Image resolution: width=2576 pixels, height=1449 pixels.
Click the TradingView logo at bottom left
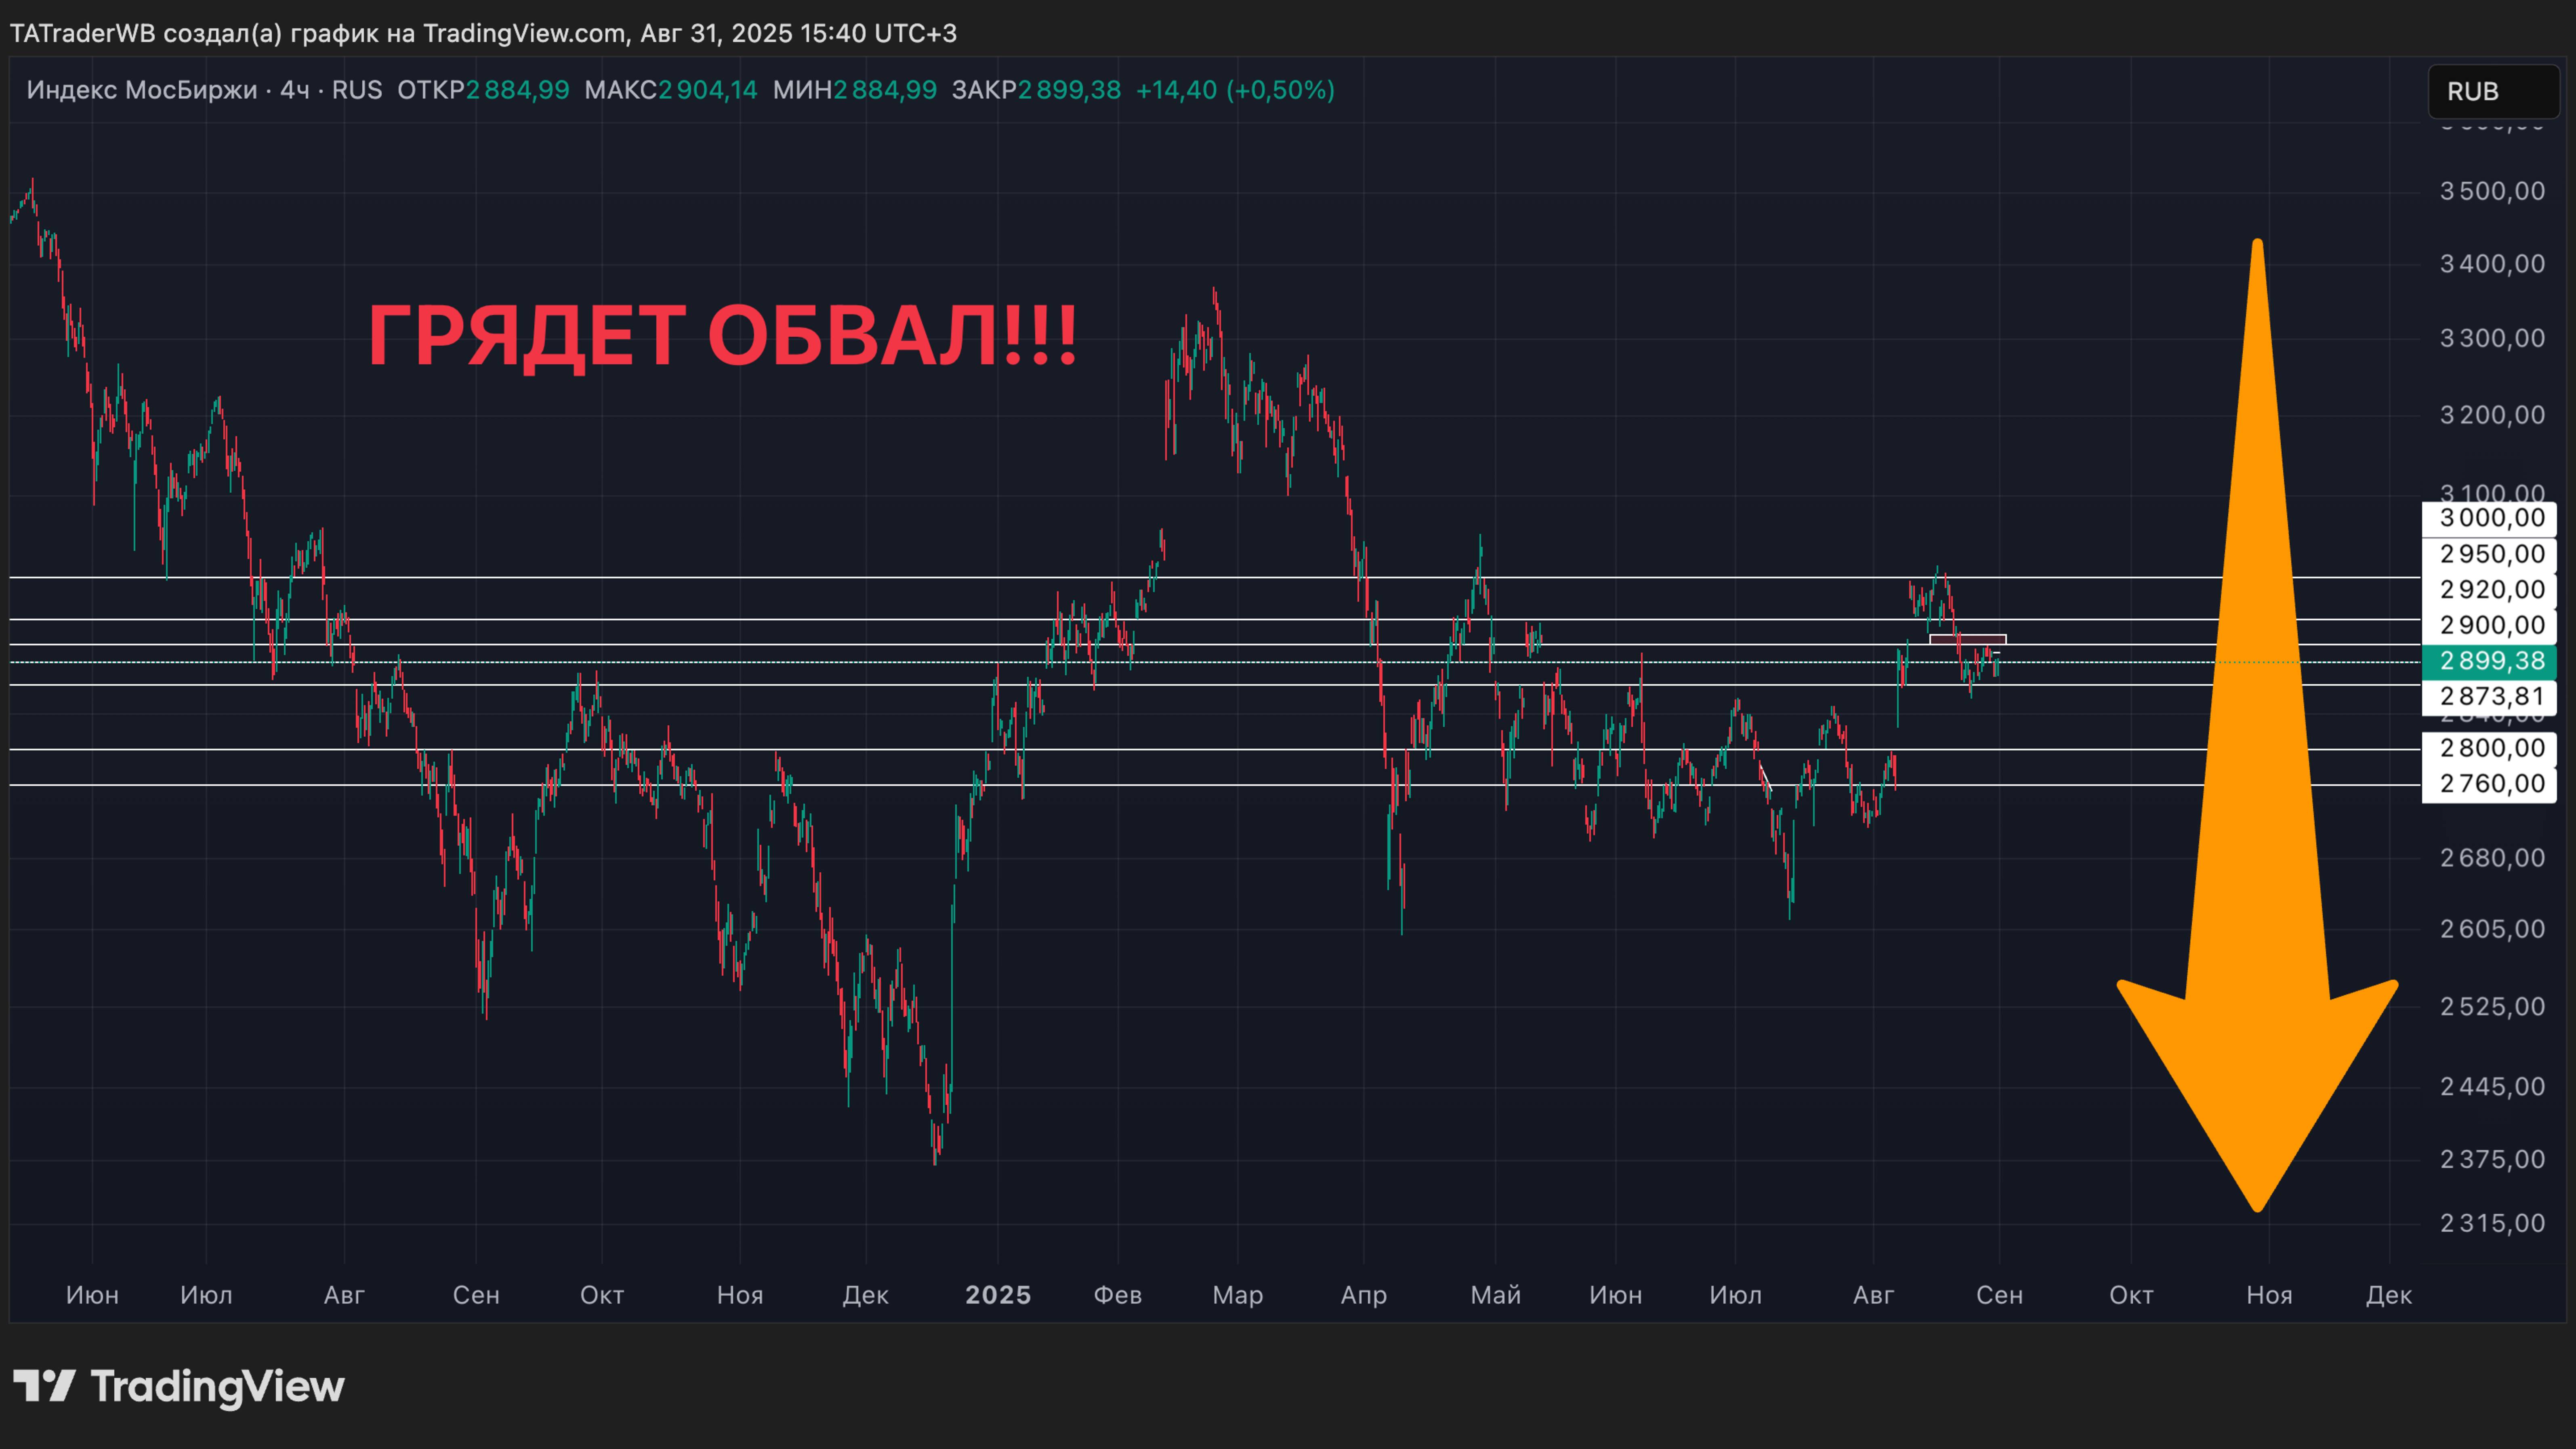tap(178, 1386)
